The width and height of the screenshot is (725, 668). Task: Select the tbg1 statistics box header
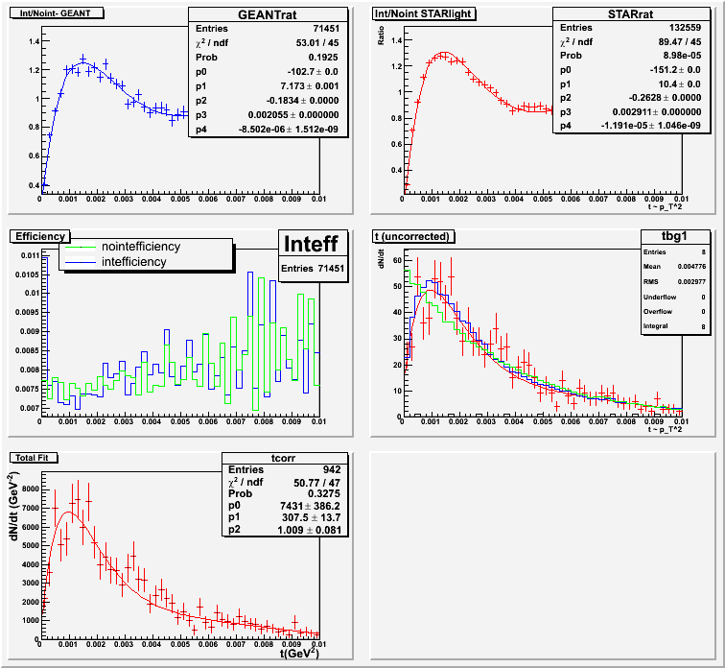(x=665, y=236)
